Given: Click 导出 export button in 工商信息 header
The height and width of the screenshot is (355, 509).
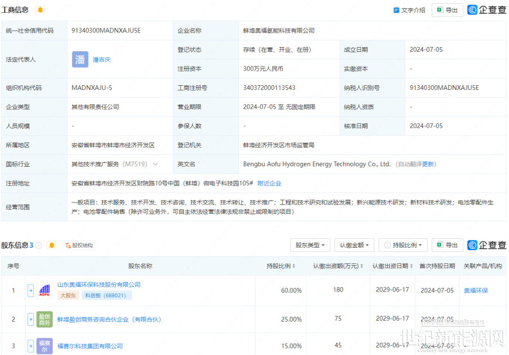Looking at the screenshot, I should (447, 10).
